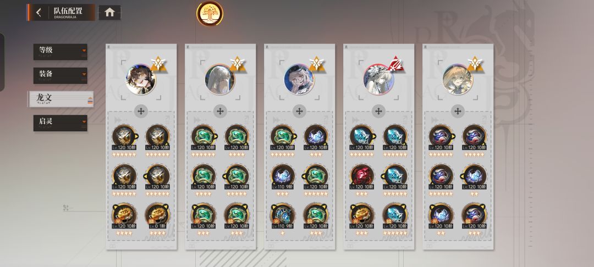Viewport: 594px width, 267px height.
Task: Select the 龙文 tab
Action: click(61, 99)
